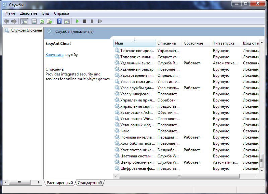Click Сетевая logon cell in Факс row
Screen dimensions: 268x194
click(x=251, y=131)
